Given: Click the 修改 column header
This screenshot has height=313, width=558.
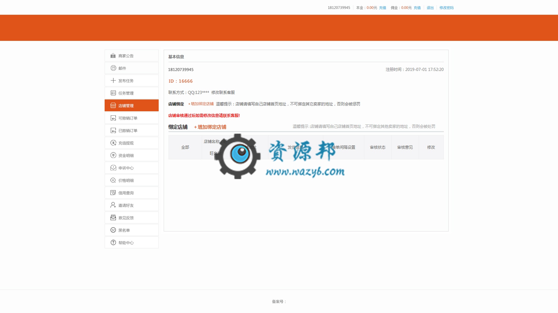Looking at the screenshot, I should point(431,147).
